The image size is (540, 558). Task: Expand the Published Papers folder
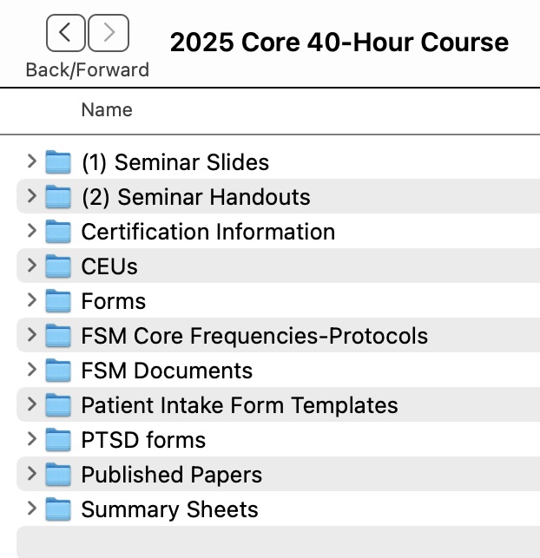(x=32, y=474)
